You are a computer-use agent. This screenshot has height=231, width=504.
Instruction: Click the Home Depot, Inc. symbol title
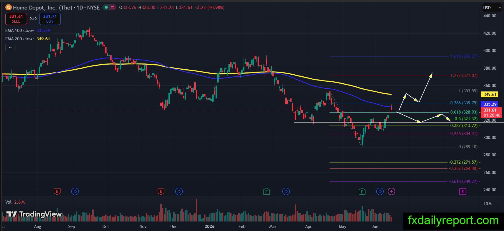pos(56,8)
